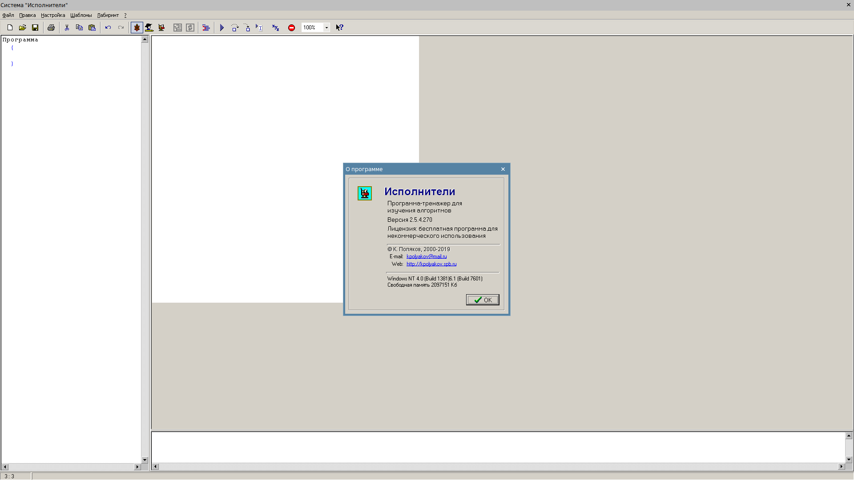Open the http://kpolyakov.spb.ru web link
The width and height of the screenshot is (854, 480).
(431, 264)
